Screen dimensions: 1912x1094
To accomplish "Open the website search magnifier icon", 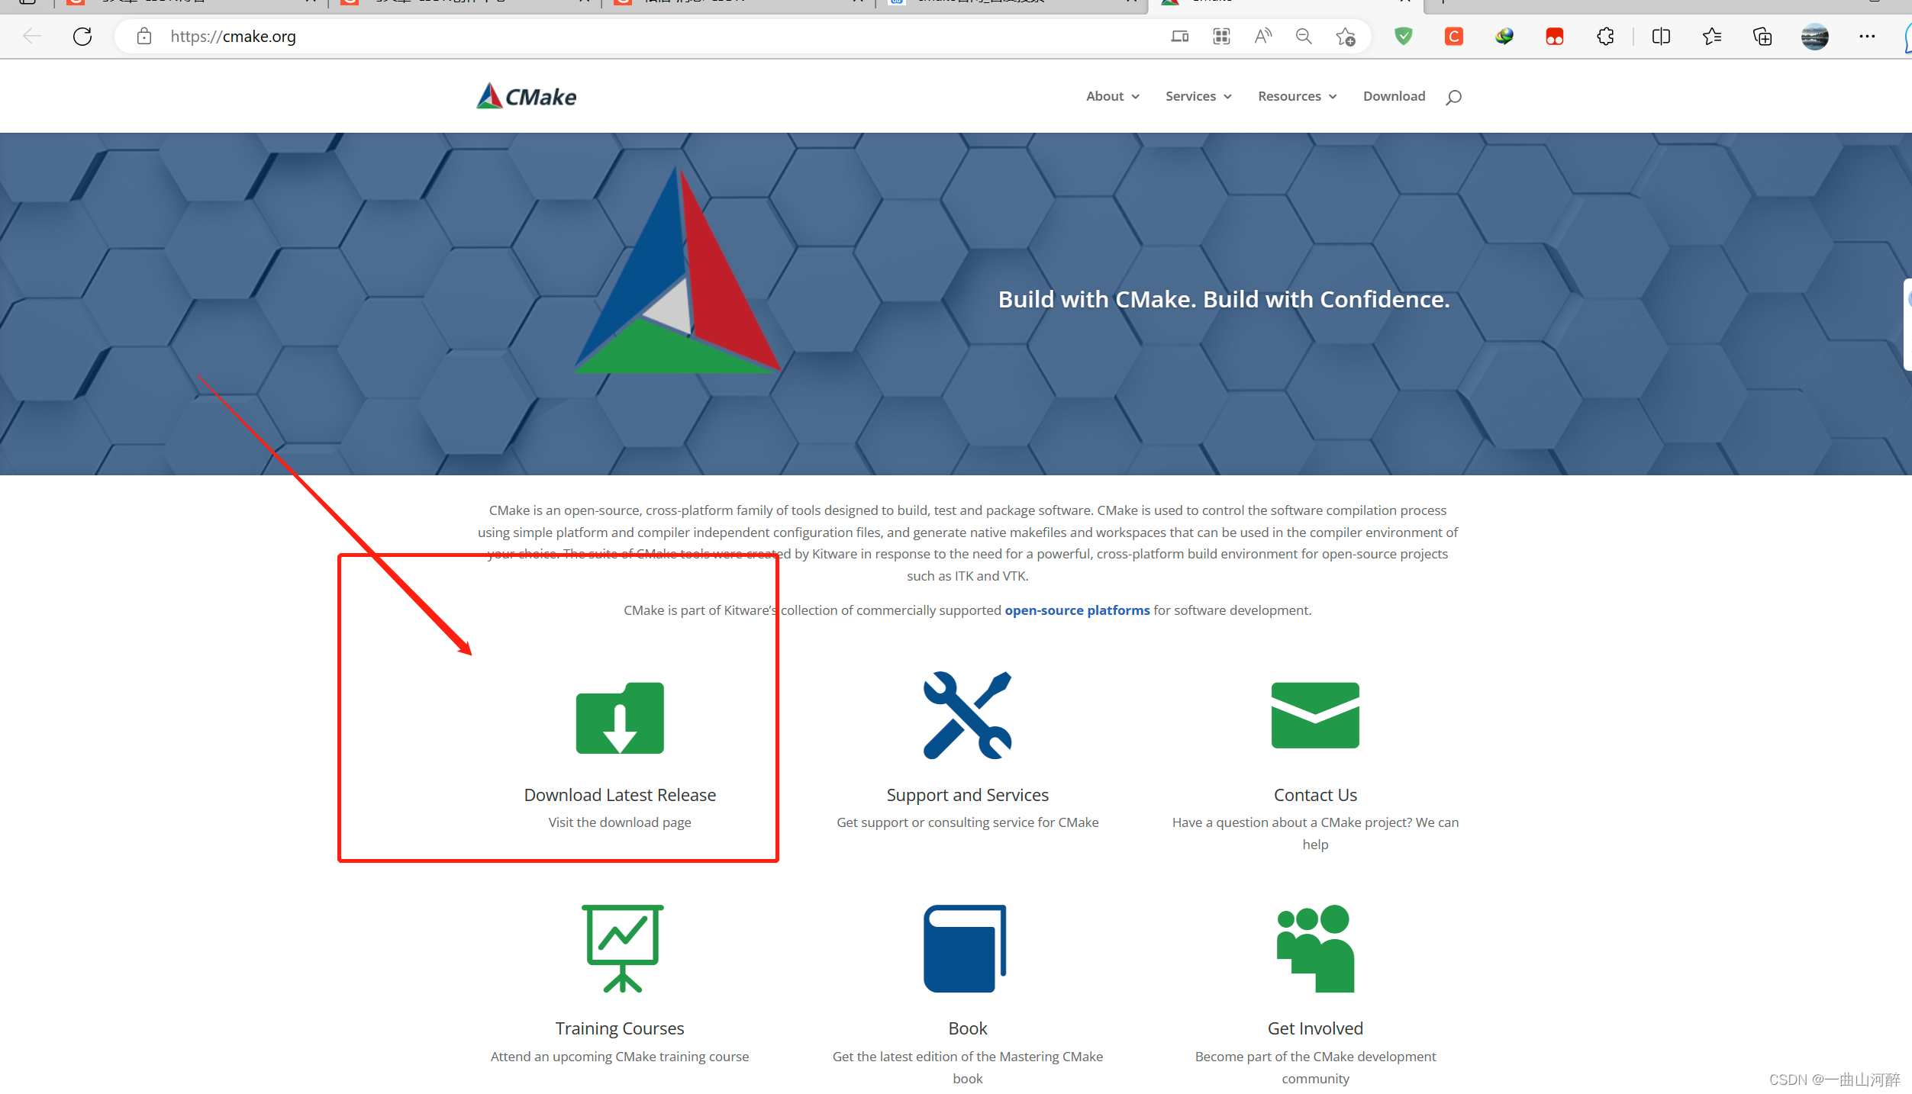I will pyautogui.click(x=1453, y=97).
